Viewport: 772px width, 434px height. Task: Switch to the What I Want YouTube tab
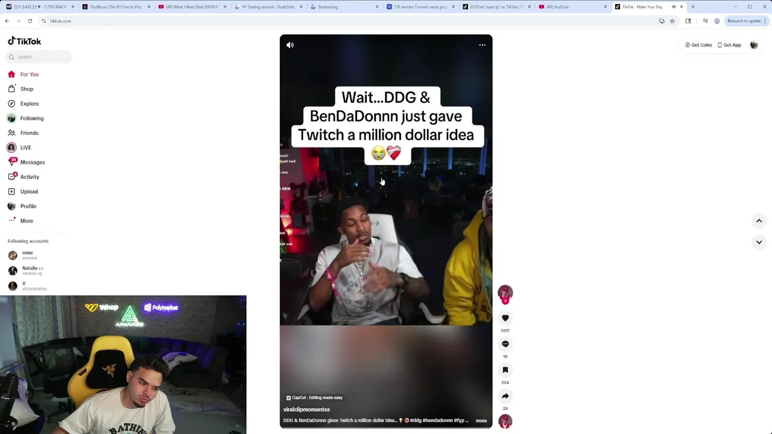pyautogui.click(x=191, y=7)
